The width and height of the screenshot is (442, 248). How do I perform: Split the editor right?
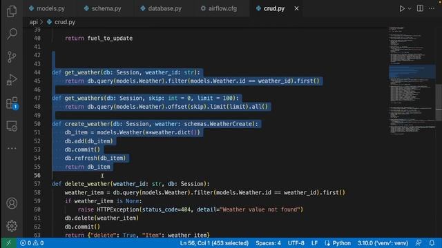coord(420,8)
